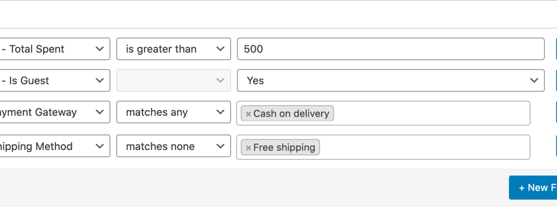Click the cut-off button at the Free shipping row end
557x206 pixels.
point(556,146)
